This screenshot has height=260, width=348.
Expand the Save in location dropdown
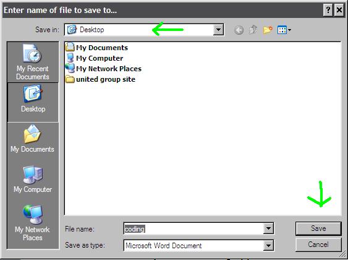(x=218, y=30)
